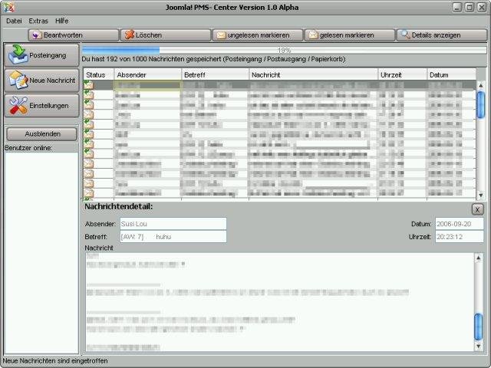Maximize the PMS-Center window

[470, 7]
